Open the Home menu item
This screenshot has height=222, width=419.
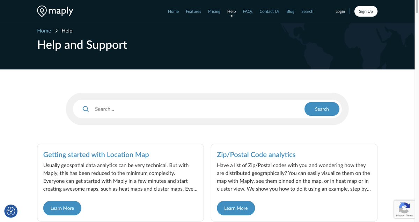tap(173, 11)
